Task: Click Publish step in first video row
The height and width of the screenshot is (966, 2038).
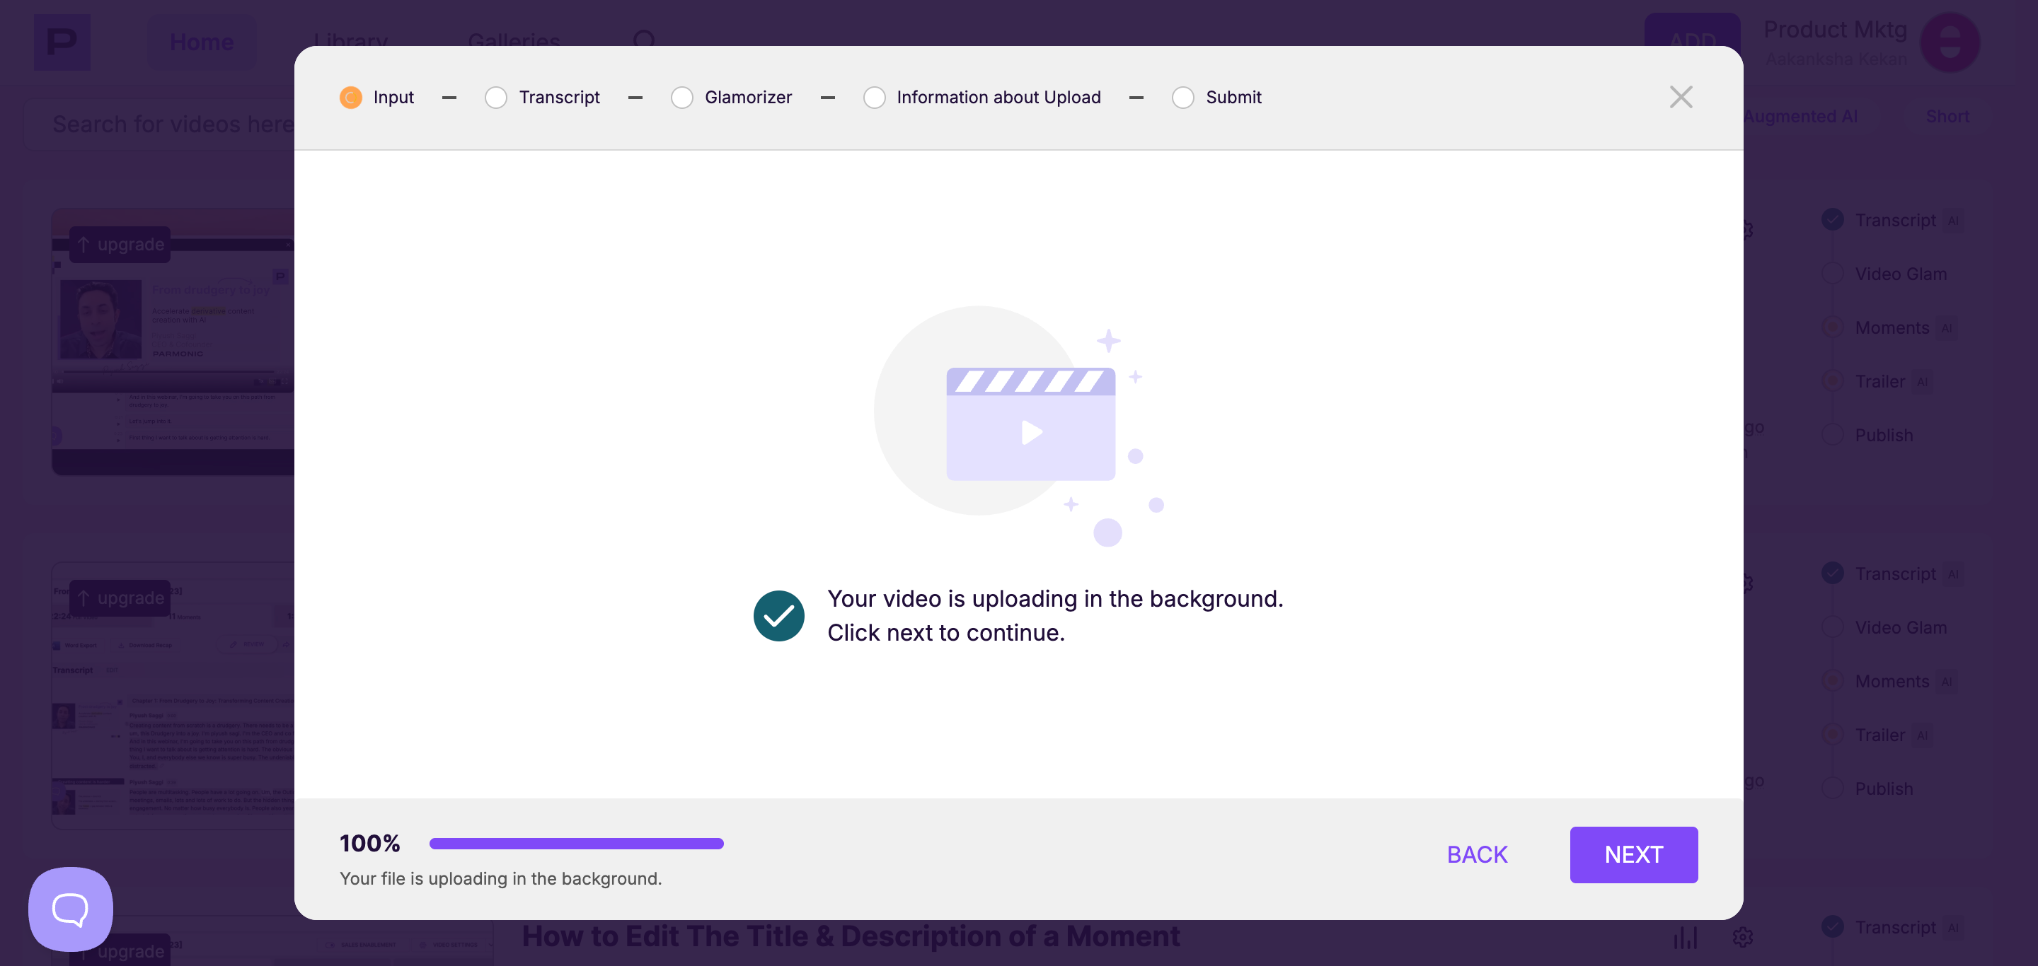Action: pyautogui.click(x=1883, y=435)
